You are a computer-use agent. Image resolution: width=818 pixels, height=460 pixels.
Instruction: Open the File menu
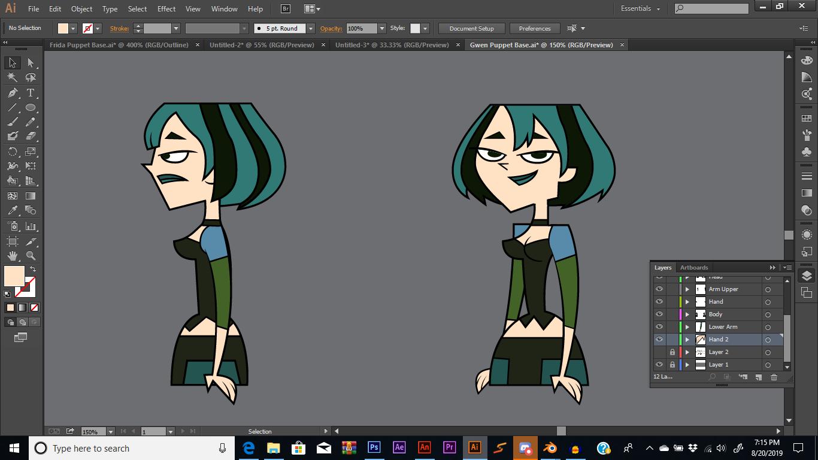(34, 9)
